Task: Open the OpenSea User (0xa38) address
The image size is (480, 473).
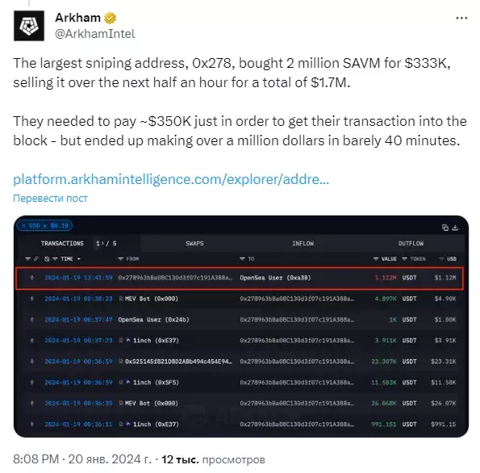Action: (x=275, y=278)
